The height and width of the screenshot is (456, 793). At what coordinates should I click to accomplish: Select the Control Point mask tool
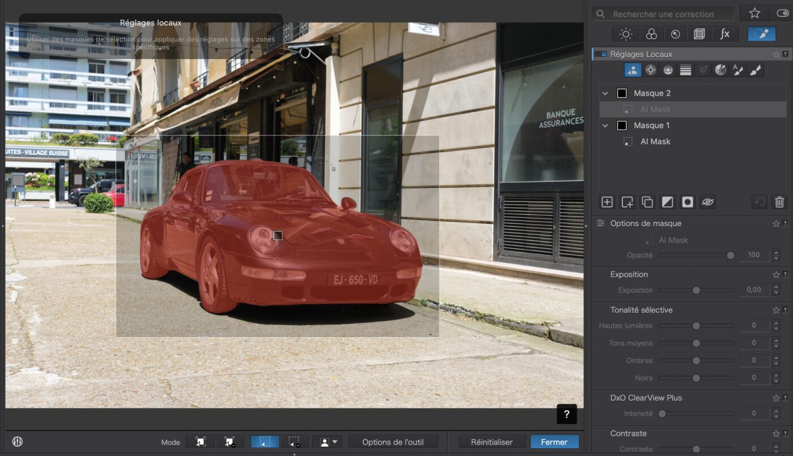point(650,70)
